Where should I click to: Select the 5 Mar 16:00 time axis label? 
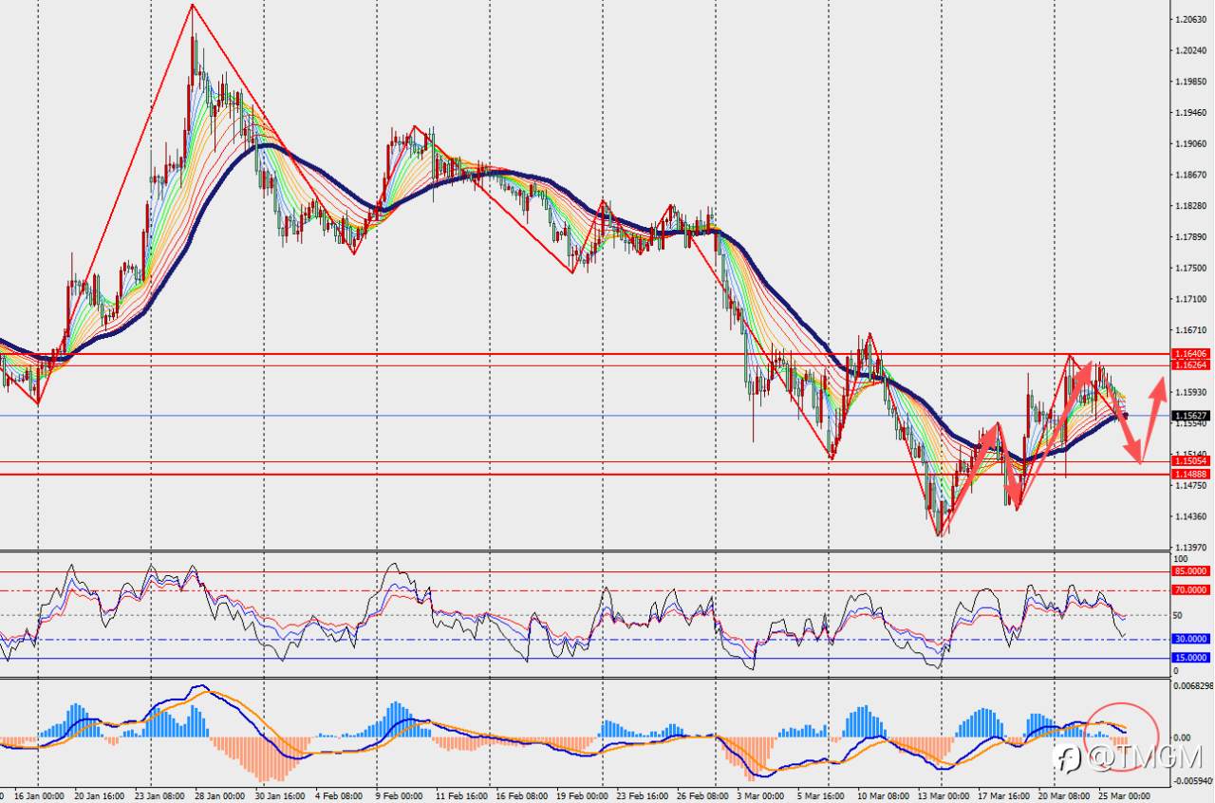[x=822, y=795]
